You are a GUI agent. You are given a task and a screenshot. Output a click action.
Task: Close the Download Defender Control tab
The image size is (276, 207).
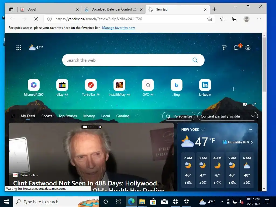[x=141, y=9]
